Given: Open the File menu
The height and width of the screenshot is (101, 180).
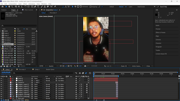Looking at the screenshot, I should pyautogui.click(x=2, y=4).
